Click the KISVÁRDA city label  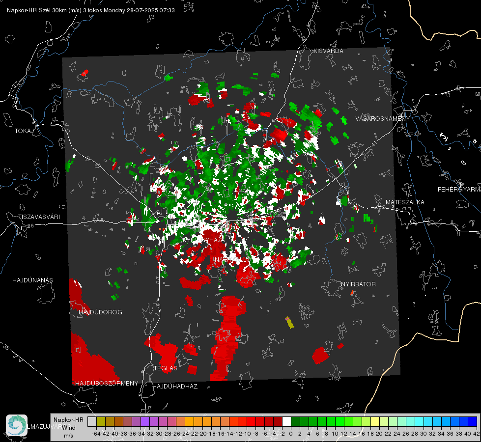(328, 51)
